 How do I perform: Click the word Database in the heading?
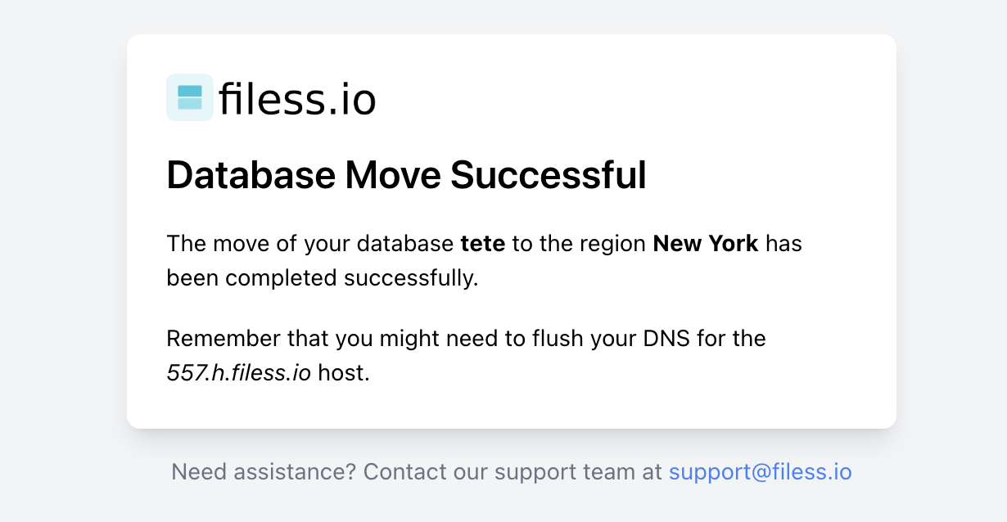[x=251, y=175]
